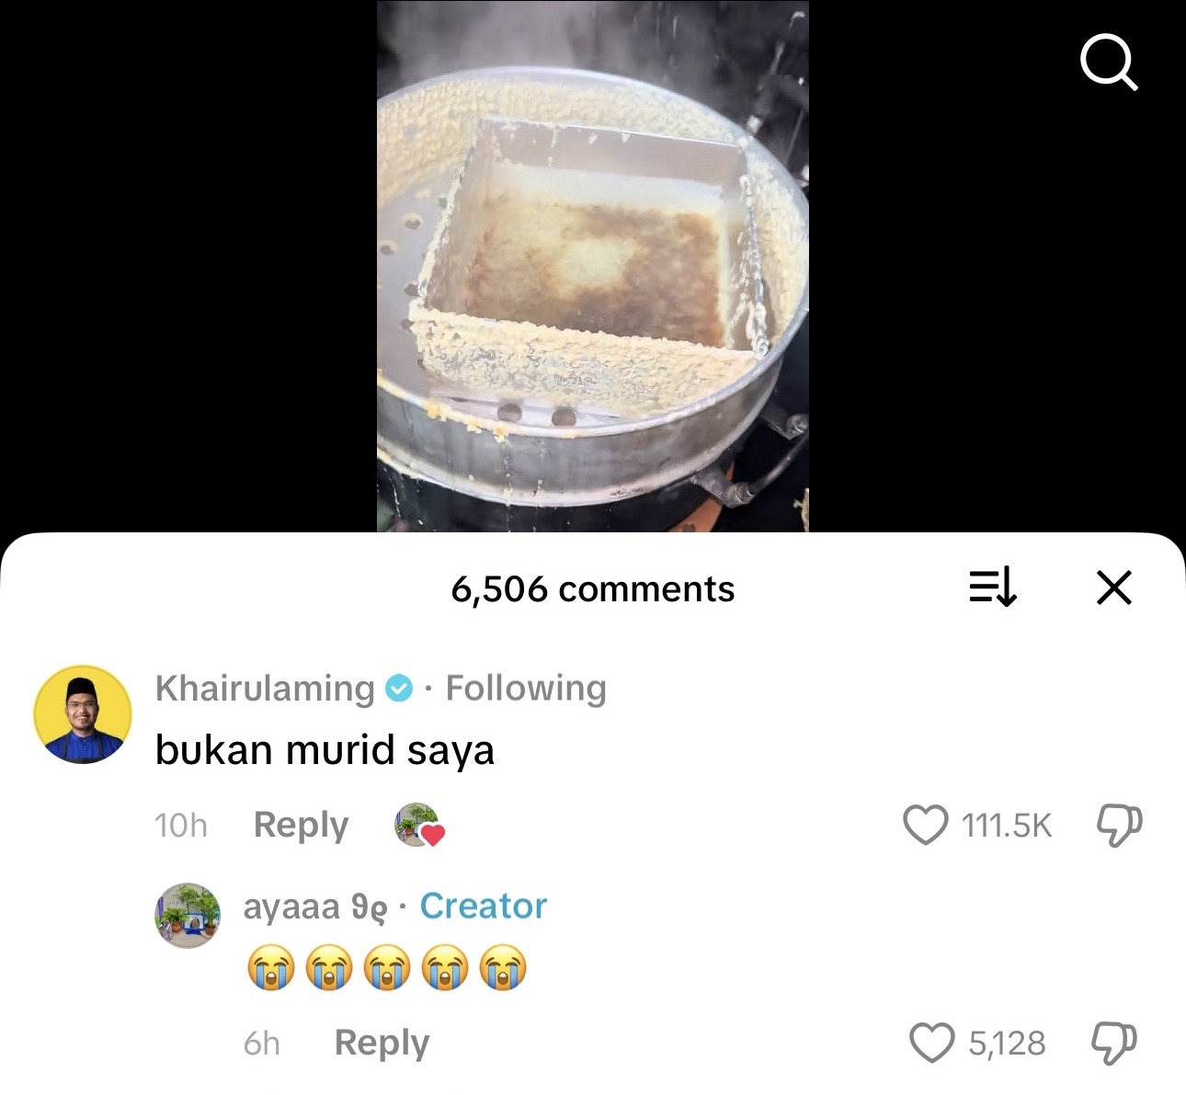Image resolution: width=1186 pixels, height=1095 pixels.
Task: Dislike ayaaa's reply with thumbs-down
Action: [x=1113, y=1044]
